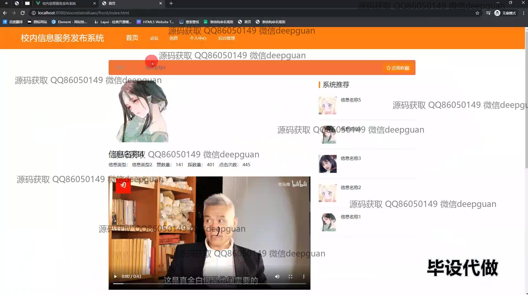Open 后台管理 navigation link
The image size is (528, 295).
[226, 38]
